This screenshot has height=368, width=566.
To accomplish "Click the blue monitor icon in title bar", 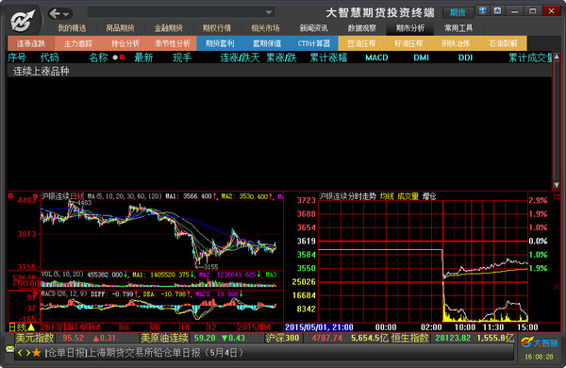I will click(x=483, y=10).
